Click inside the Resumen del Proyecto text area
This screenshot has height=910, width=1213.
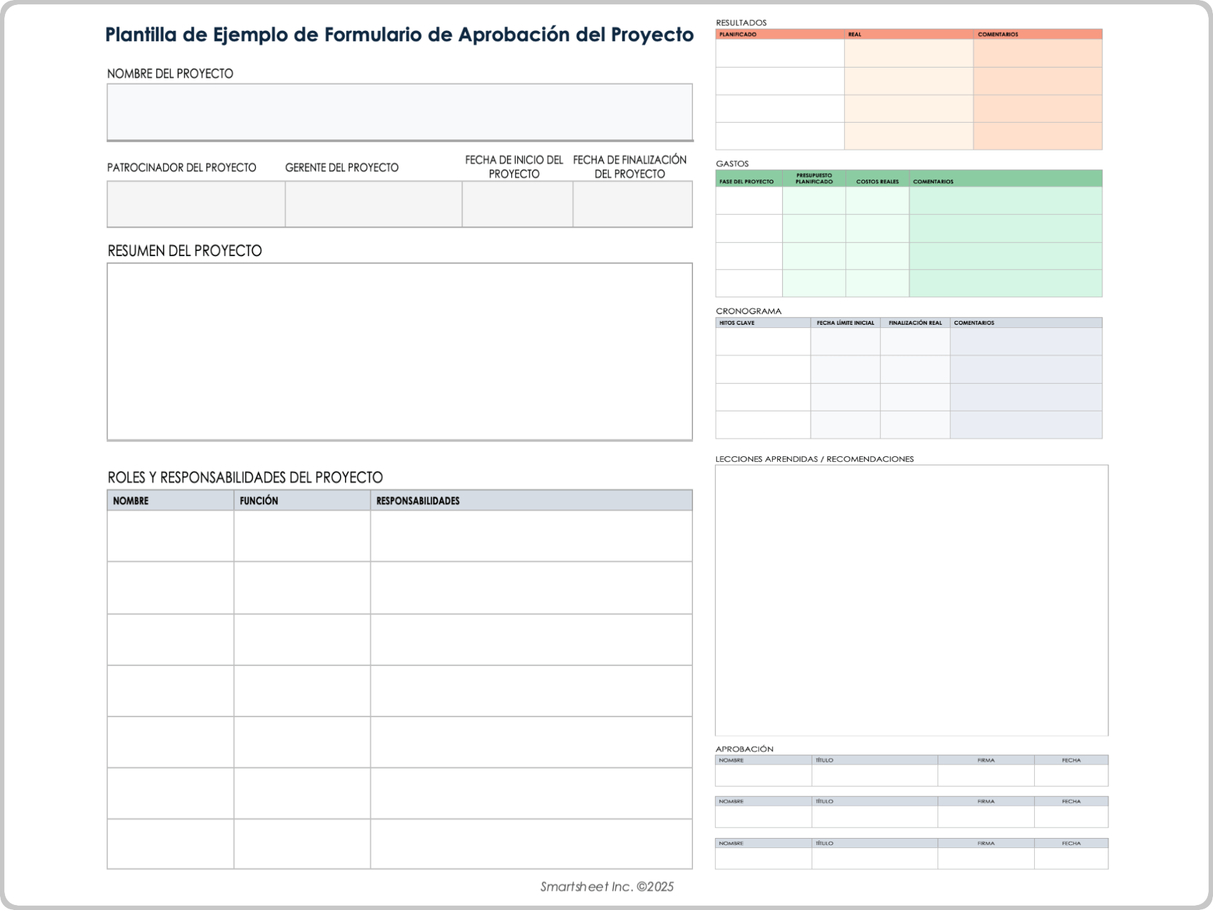399,351
